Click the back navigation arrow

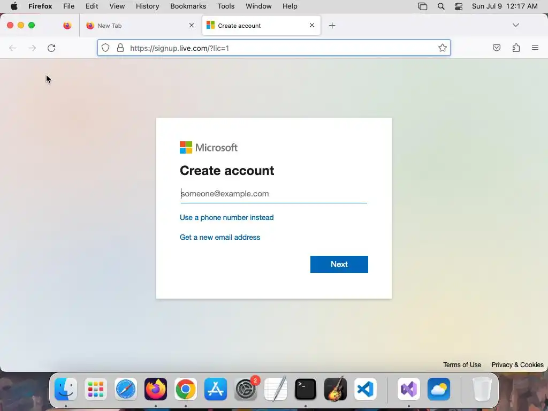pos(13,48)
